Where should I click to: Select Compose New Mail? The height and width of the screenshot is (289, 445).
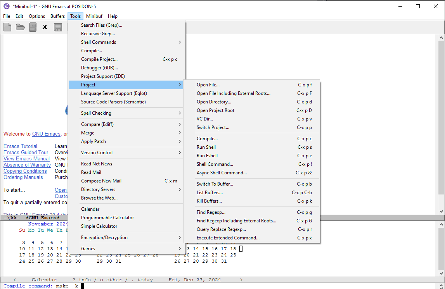pos(127,181)
